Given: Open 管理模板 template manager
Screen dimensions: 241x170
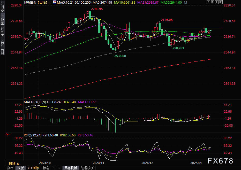Looking at the screenshot, I should coord(87,168).
